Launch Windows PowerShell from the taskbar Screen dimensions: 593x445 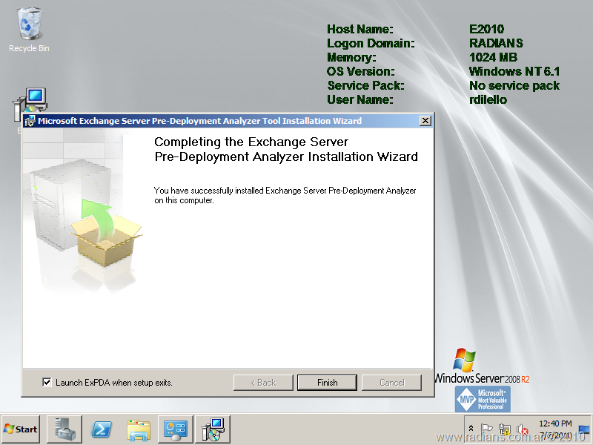click(x=102, y=429)
